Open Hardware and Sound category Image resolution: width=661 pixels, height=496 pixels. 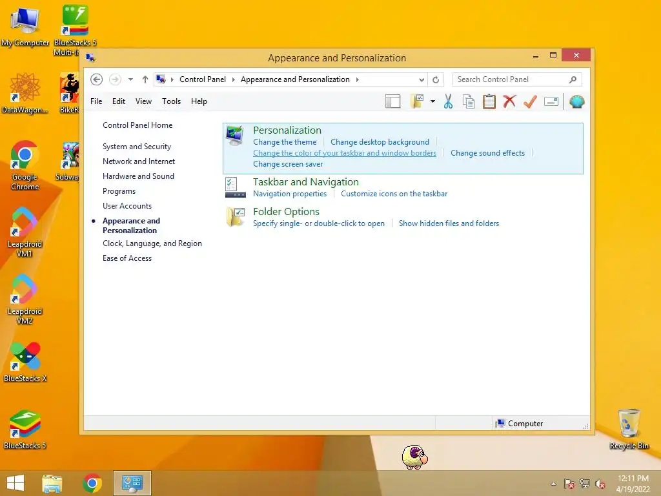click(138, 176)
